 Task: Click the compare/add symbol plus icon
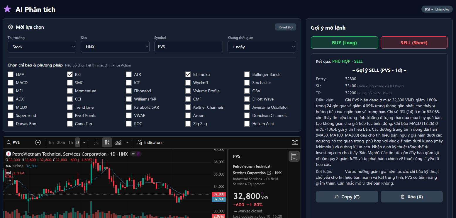coord(38,142)
